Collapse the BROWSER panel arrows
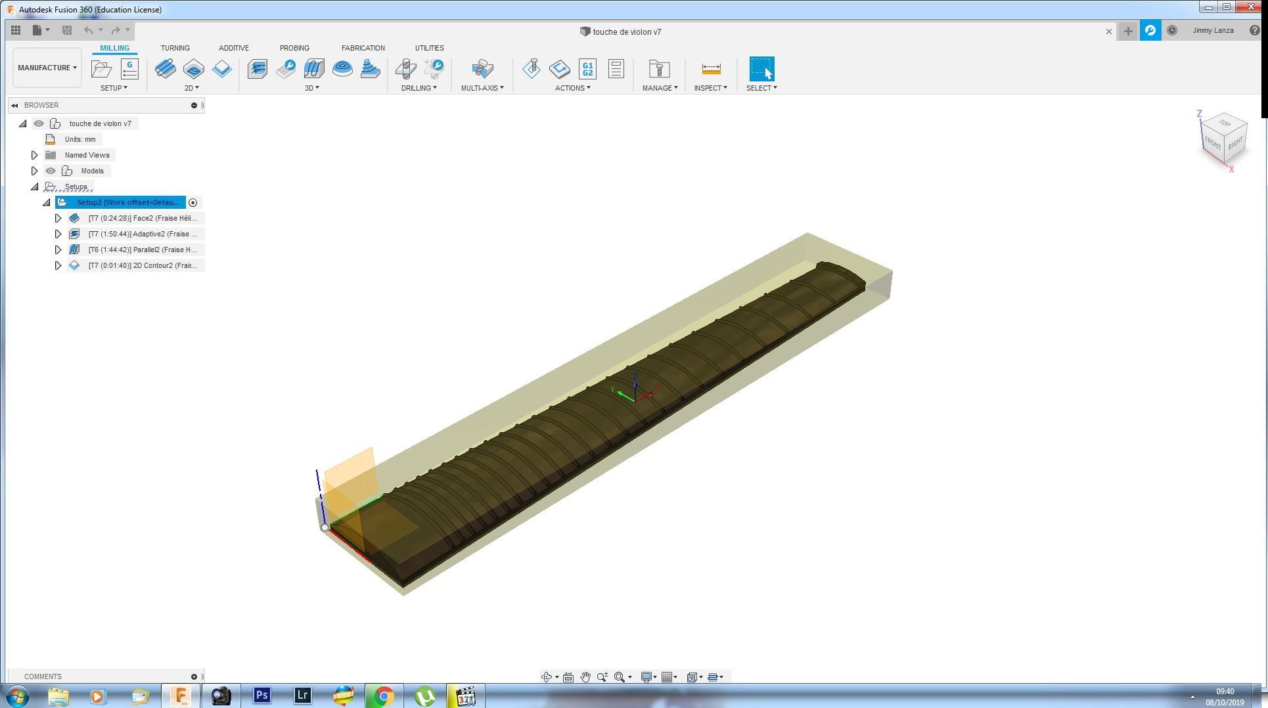The height and width of the screenshot is (708, 1268). 14,105
